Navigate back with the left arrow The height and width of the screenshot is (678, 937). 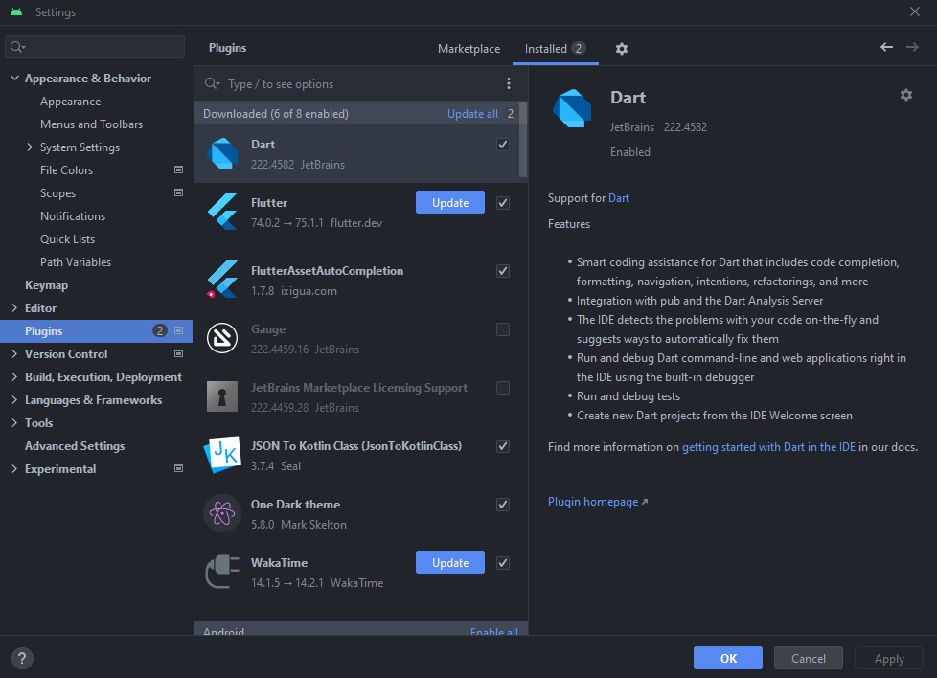(x=886, y=48)
